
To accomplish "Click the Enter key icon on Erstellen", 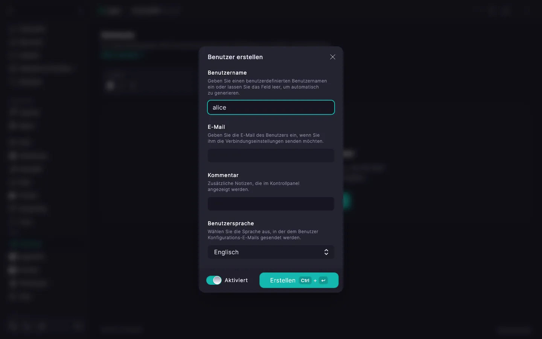I will (x=323, y=280).
